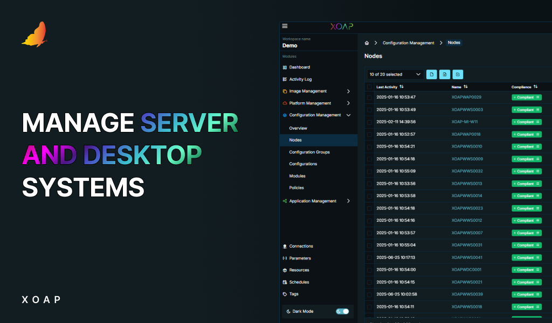Click Compliant badge for XOAPWWS0021
This screenshot has height=323, width=552.
click(526, 282)
